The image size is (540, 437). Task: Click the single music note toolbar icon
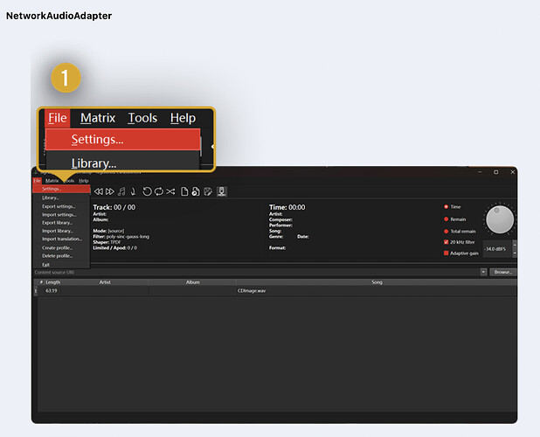[x=134, y=191]
